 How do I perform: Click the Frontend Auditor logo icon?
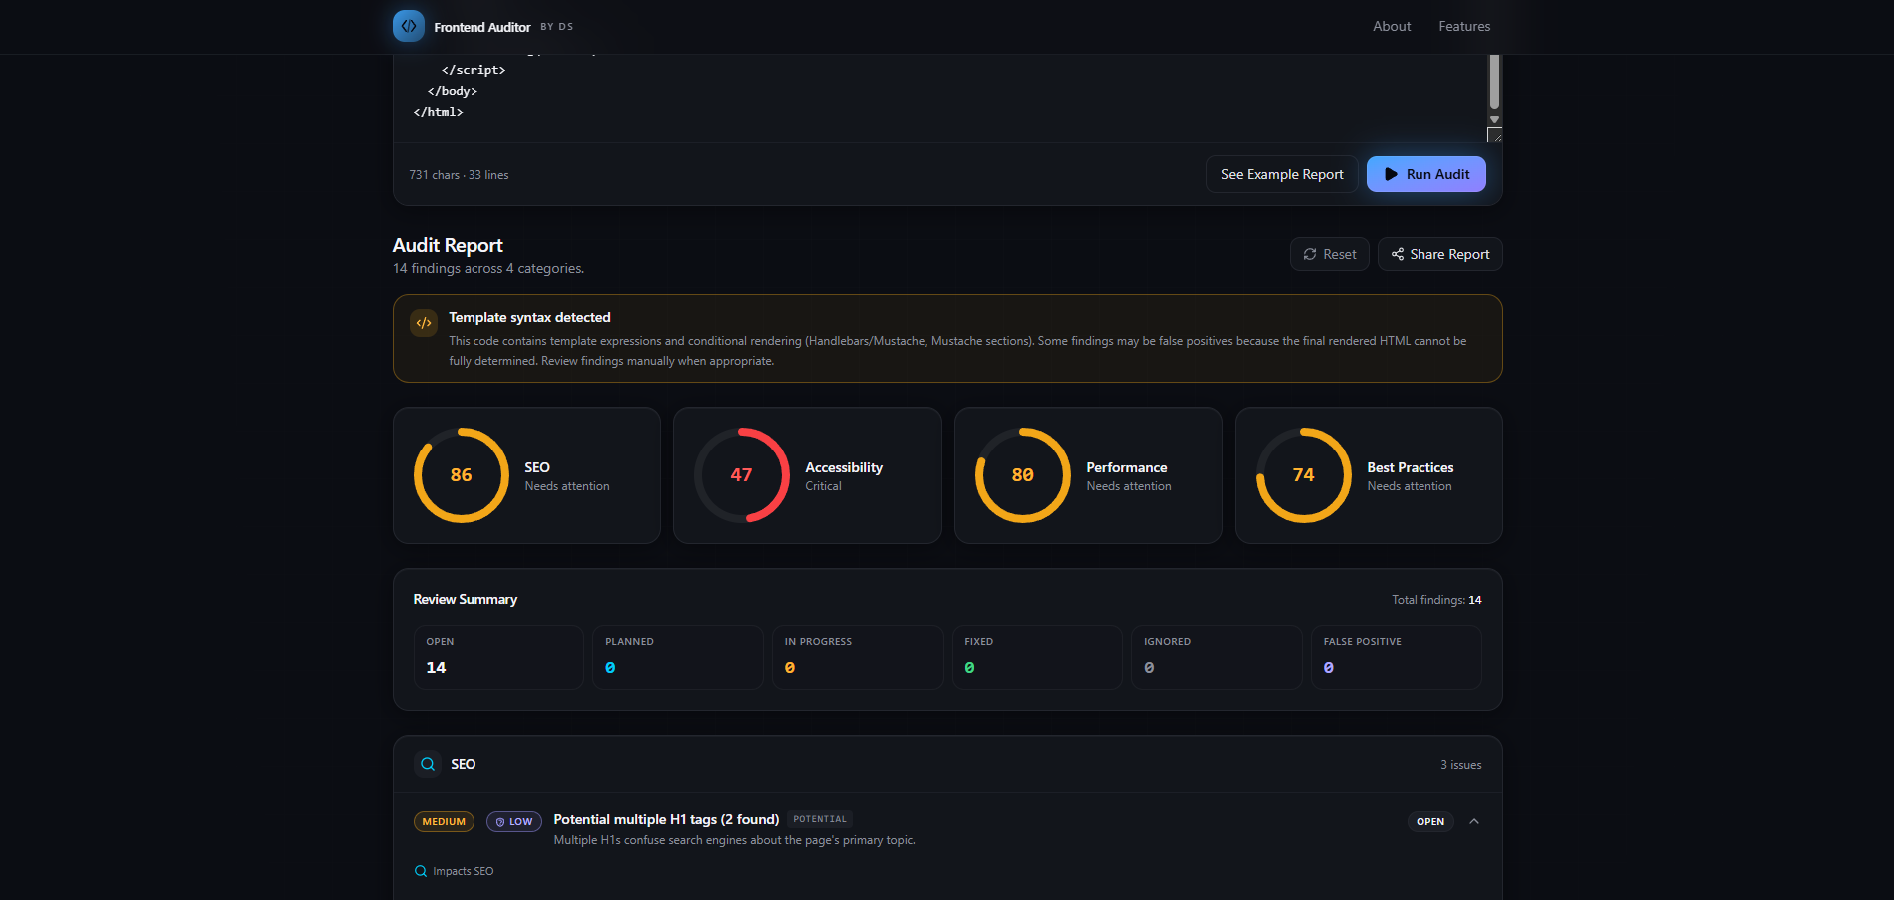pyautogui.click(x=409, y=26)
